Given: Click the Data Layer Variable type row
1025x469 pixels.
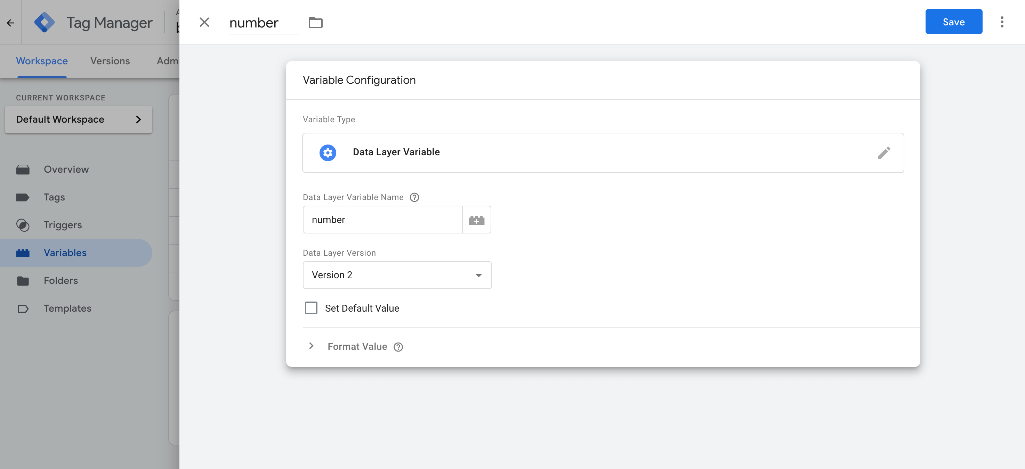Looking at the screenshot, I should point(603,153).
